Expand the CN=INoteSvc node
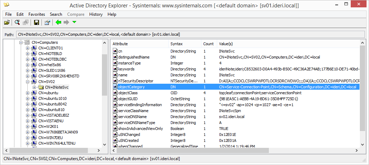The height and width of the screenshot is (165, 369). point(34,87)
